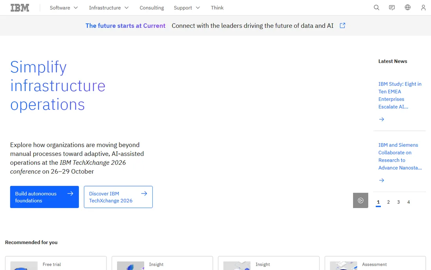Open the Think nav item
The width and height of the screenshot is (431, 270).
(217, 8)
